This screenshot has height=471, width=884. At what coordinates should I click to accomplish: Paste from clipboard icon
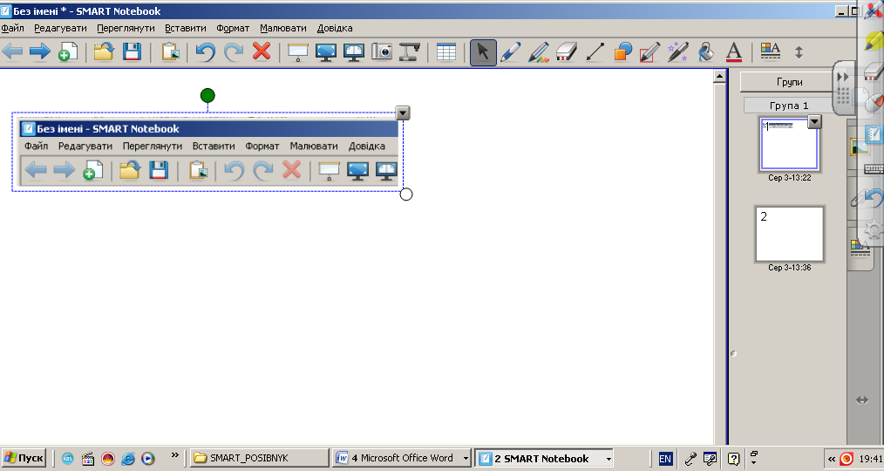[170, 52]
